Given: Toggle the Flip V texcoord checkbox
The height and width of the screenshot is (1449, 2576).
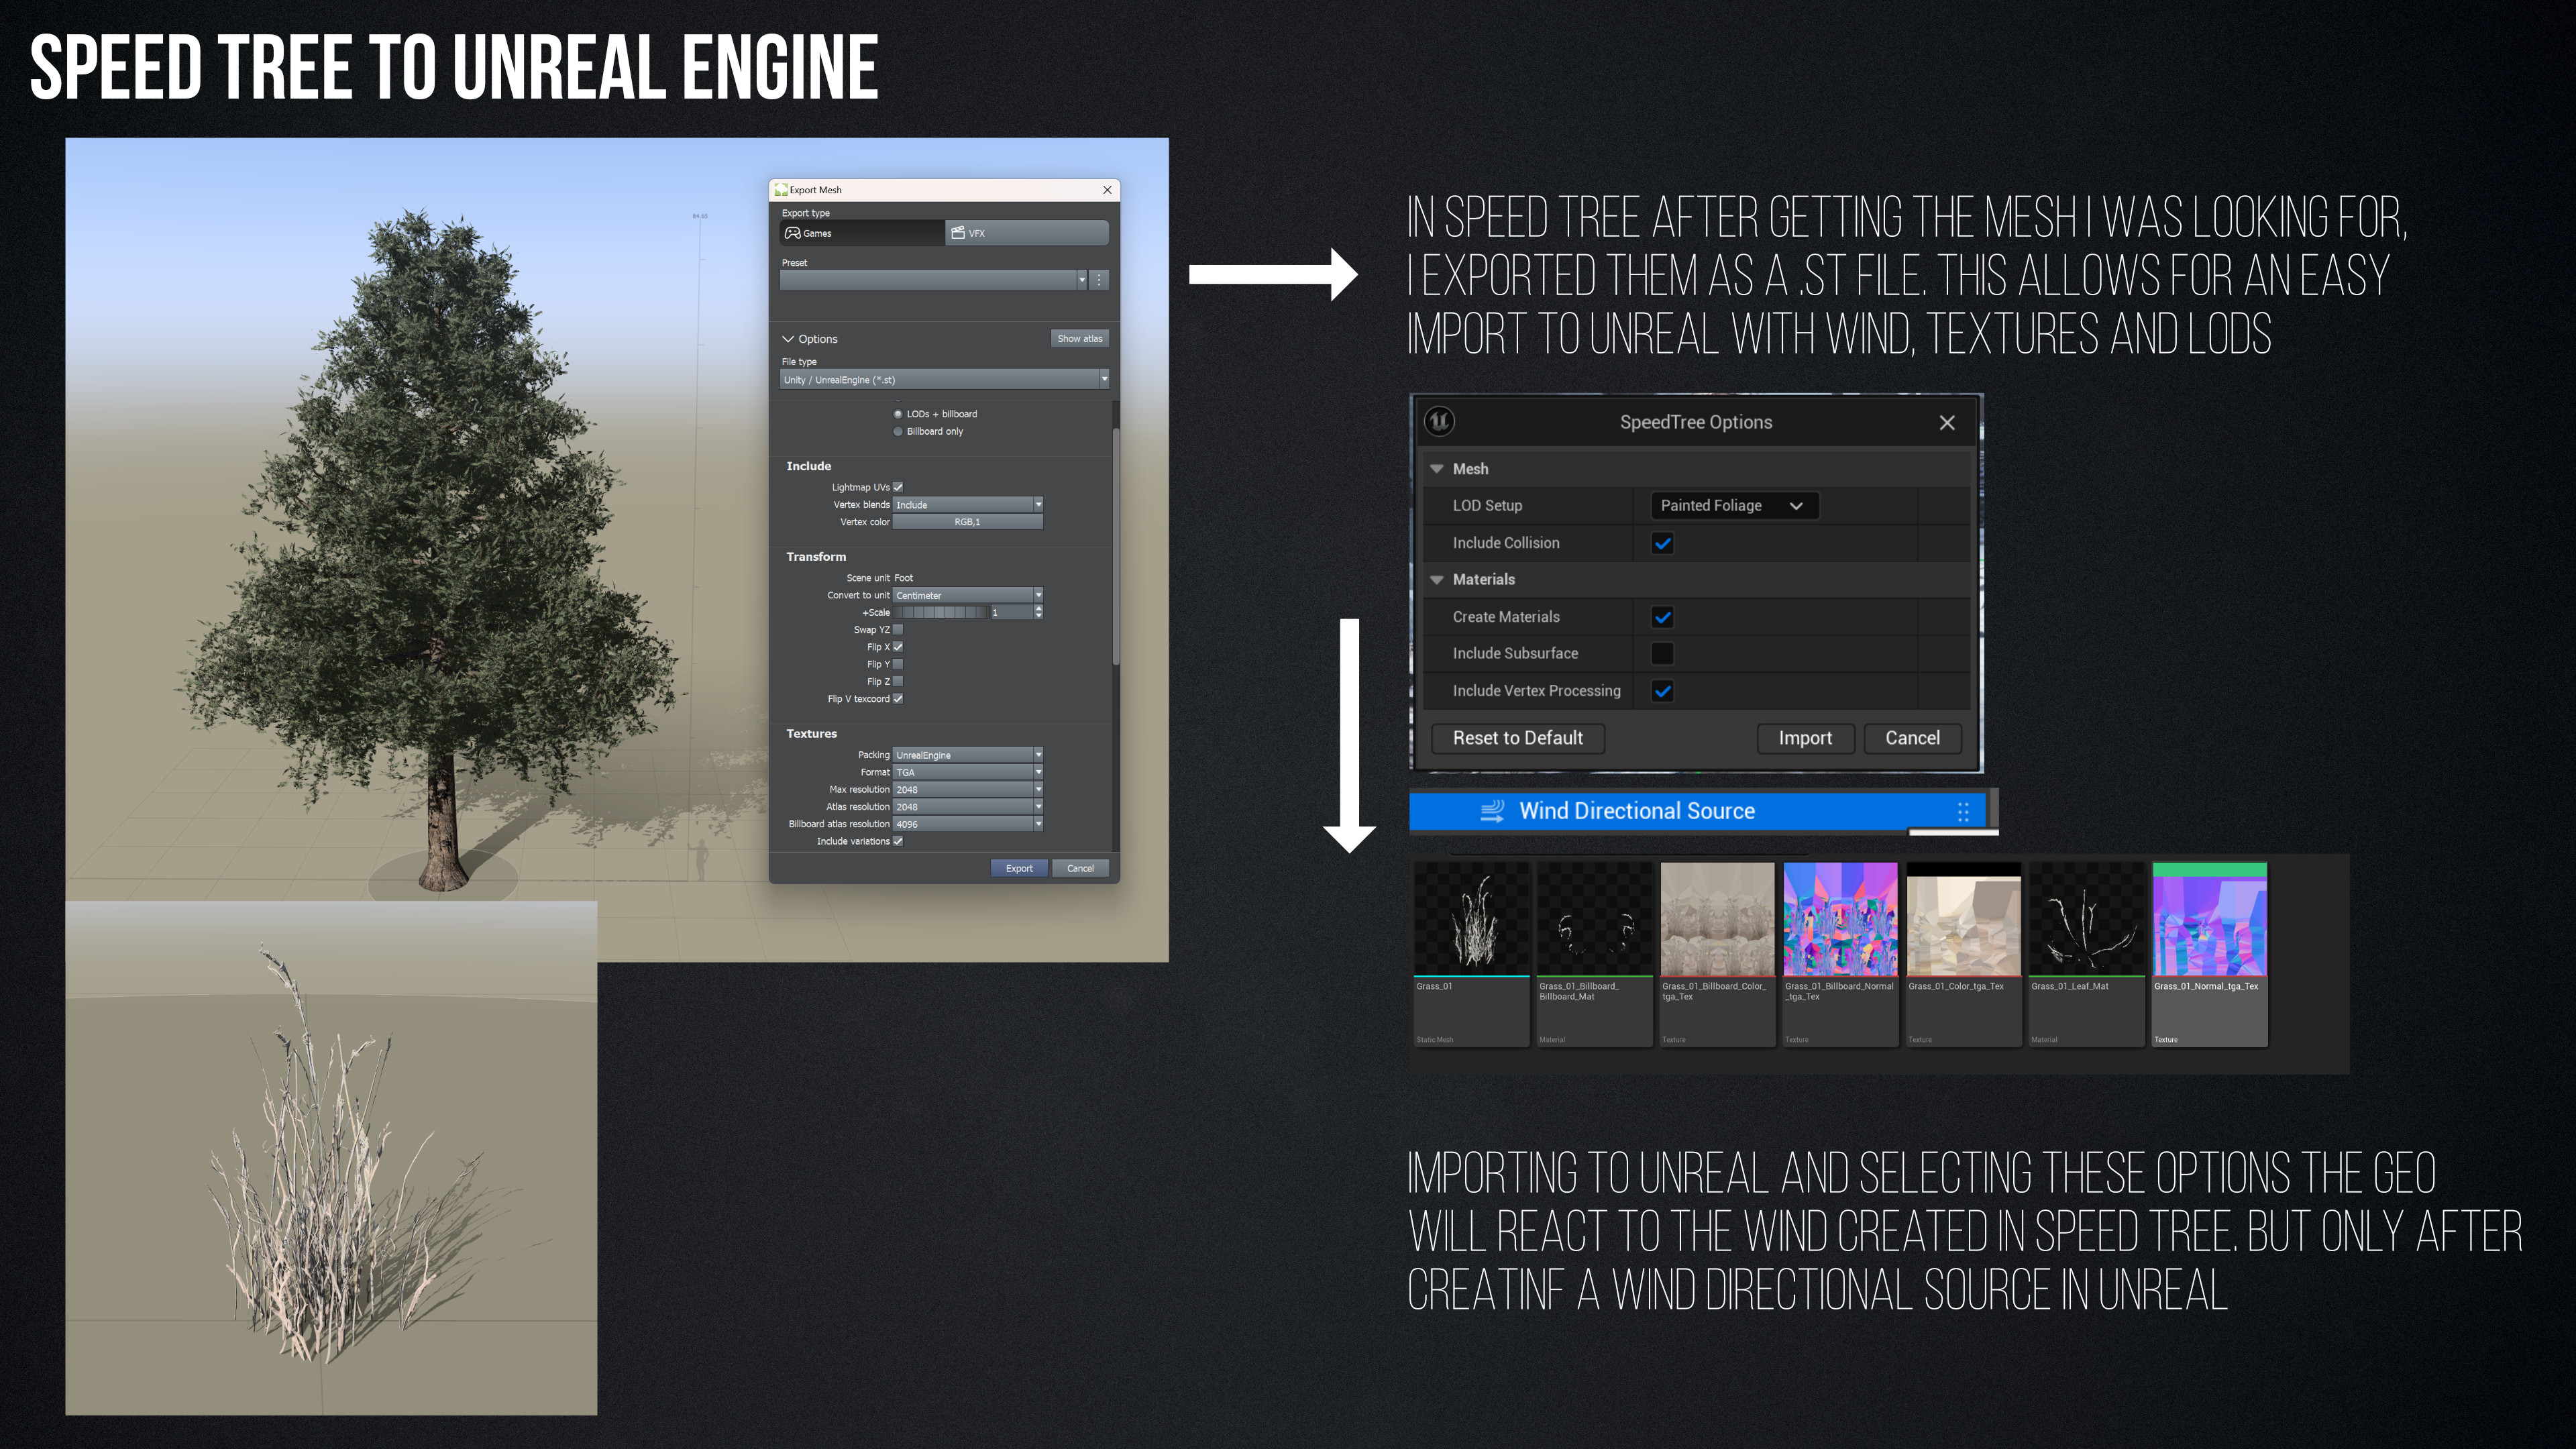Looking at the screenshot, I should point(898,699).
